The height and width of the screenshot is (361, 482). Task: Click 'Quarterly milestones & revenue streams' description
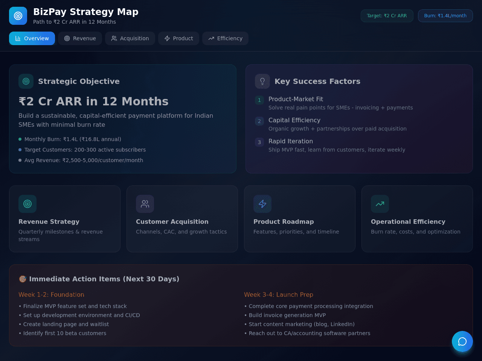pos(61,235)
